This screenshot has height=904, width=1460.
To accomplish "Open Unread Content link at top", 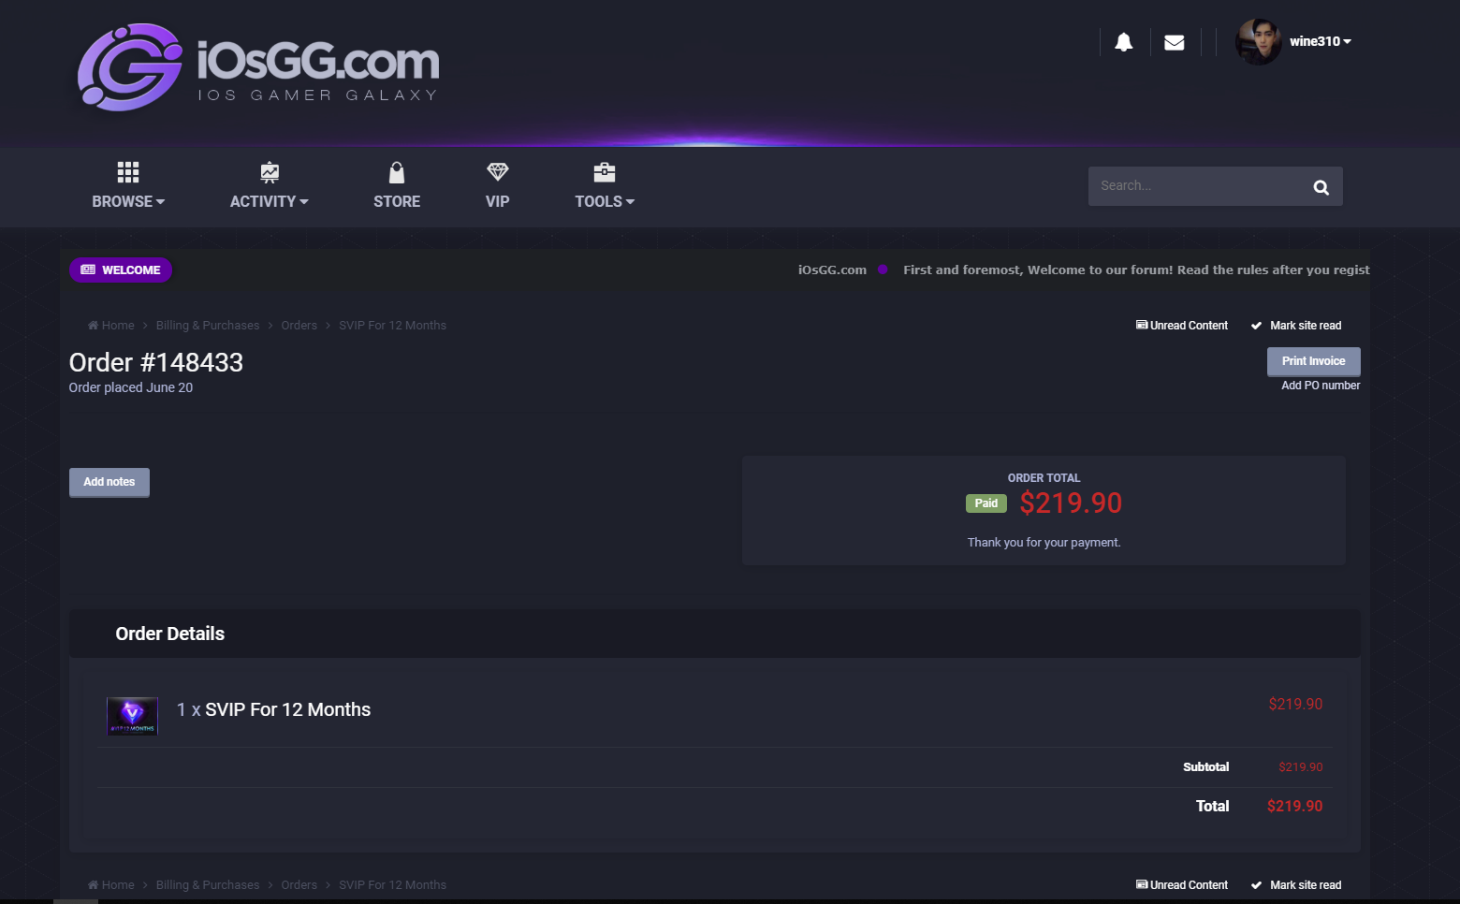I will (1182, 326).
